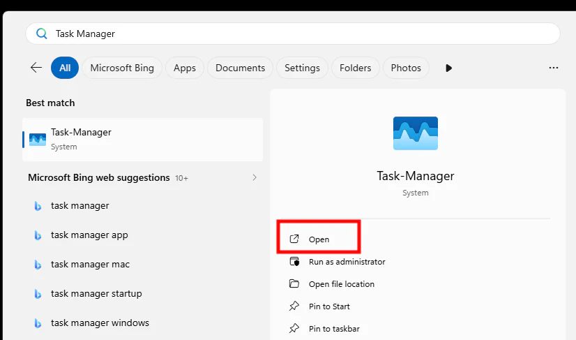This screenshot has width=576, height=340.
Task: Click the Microsoft Bing web suggestions heading
Action: tap(99, 177)
